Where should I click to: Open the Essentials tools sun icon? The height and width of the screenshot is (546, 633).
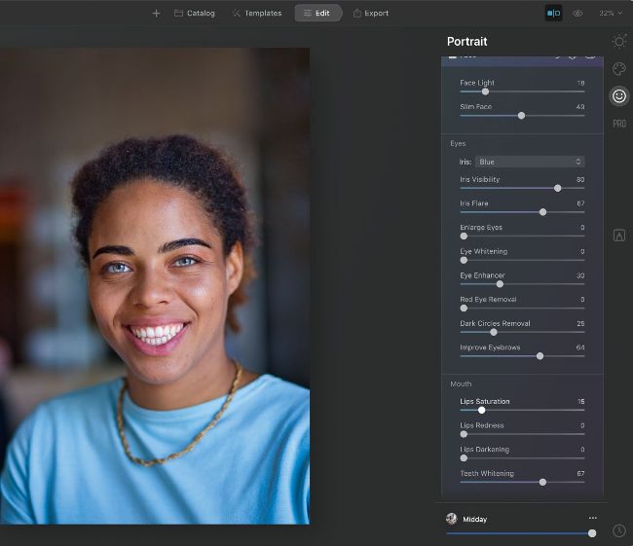tap(619, 42)
